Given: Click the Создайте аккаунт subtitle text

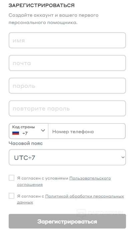Looking at the screenshot, I should pos(53,19).
